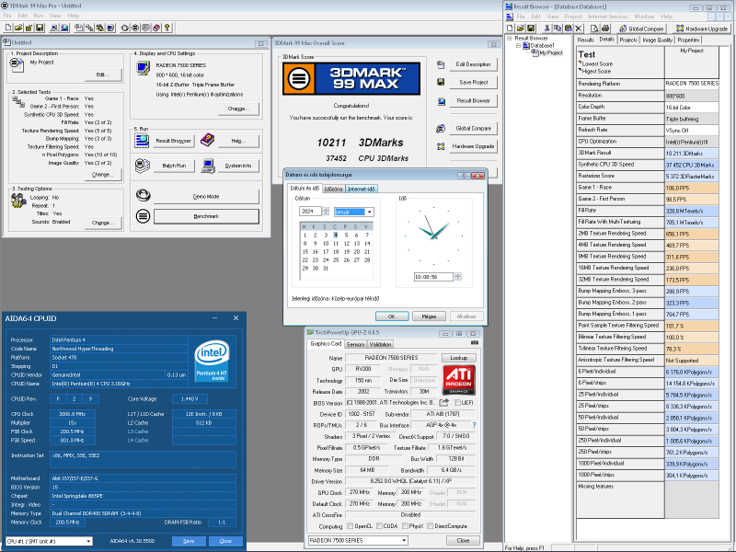Click the Cut scissors icon in Result Browser
This screenshot has height=552, width=736.
pos(546,29)
